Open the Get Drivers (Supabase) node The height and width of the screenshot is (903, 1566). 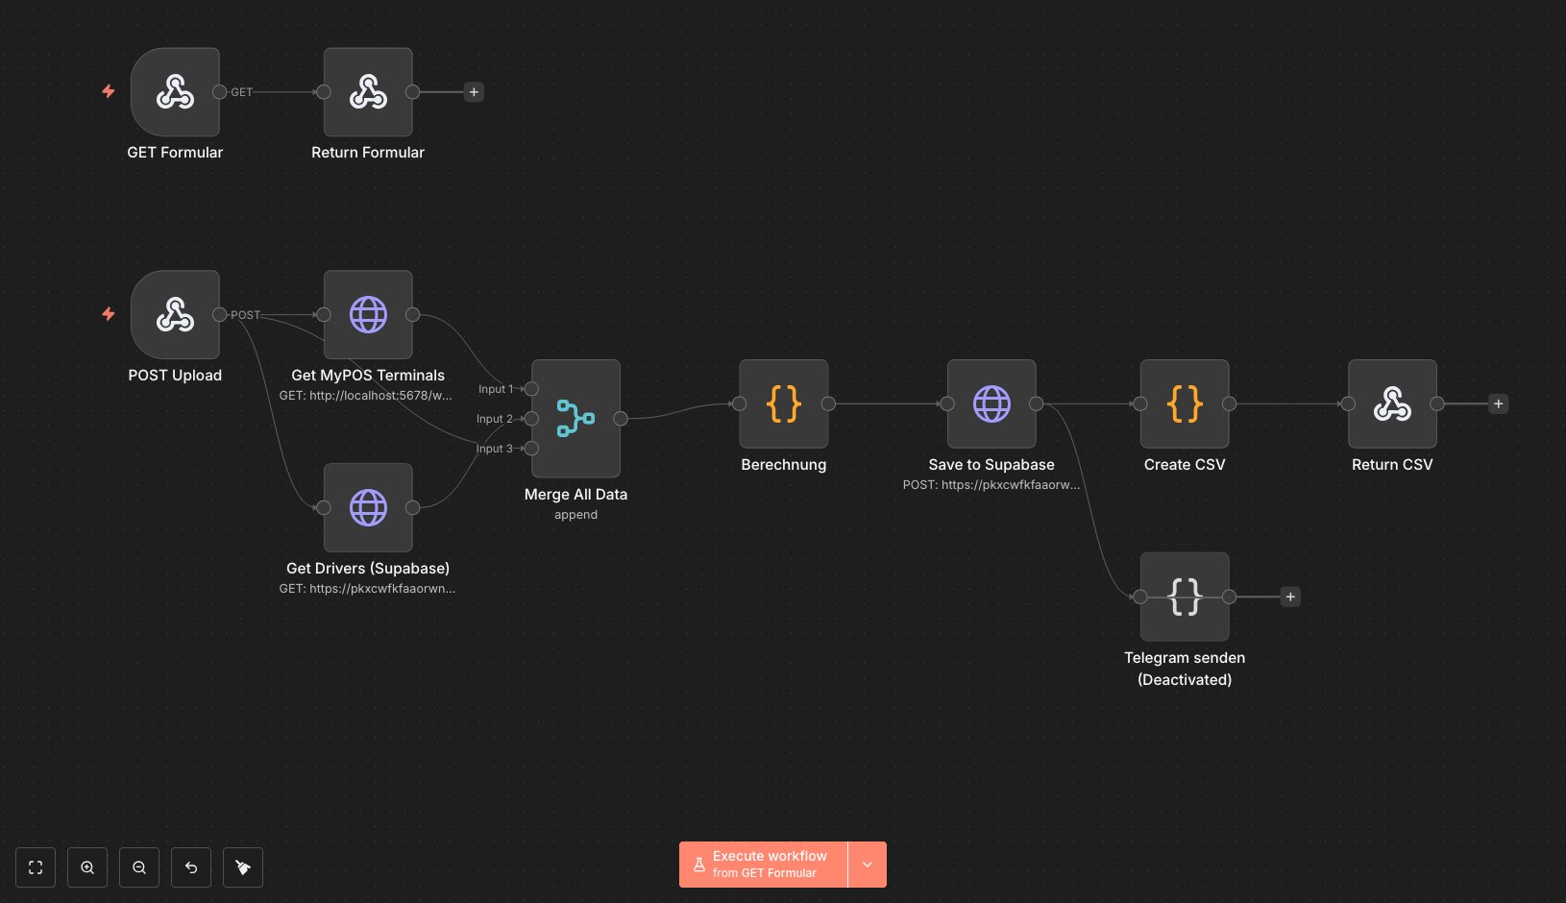click(x=368, y=507)
